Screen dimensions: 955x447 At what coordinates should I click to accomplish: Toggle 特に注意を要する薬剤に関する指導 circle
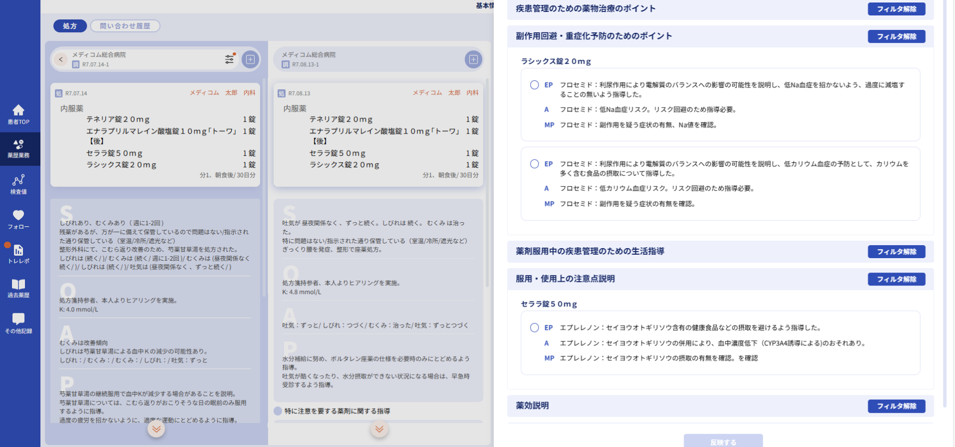coord(278,411)
